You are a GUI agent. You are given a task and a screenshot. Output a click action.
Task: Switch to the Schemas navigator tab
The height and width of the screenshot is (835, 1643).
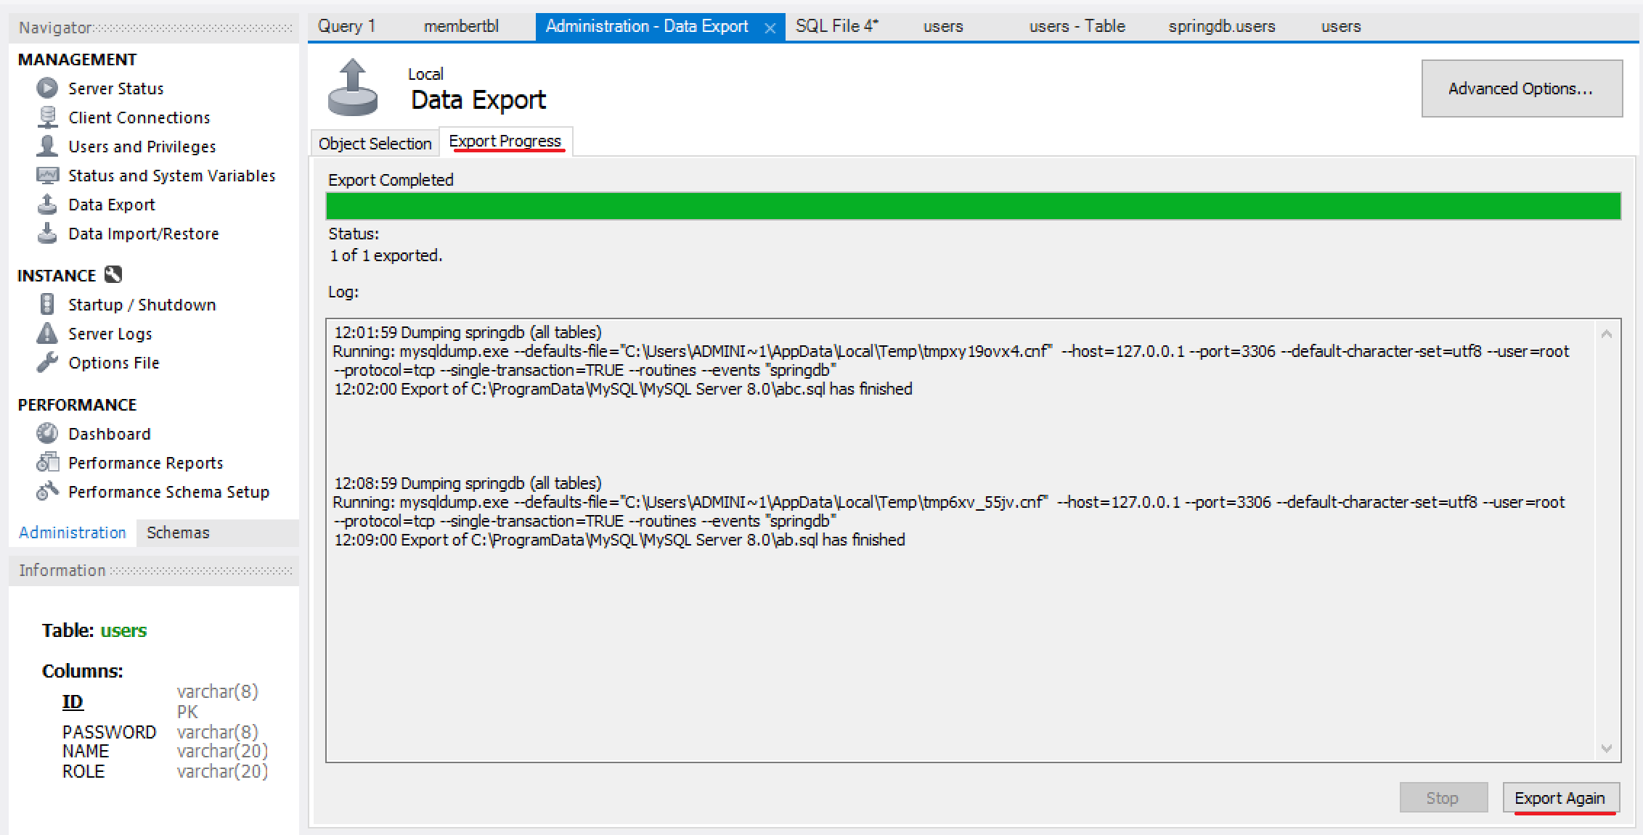[x=178, y=532]
